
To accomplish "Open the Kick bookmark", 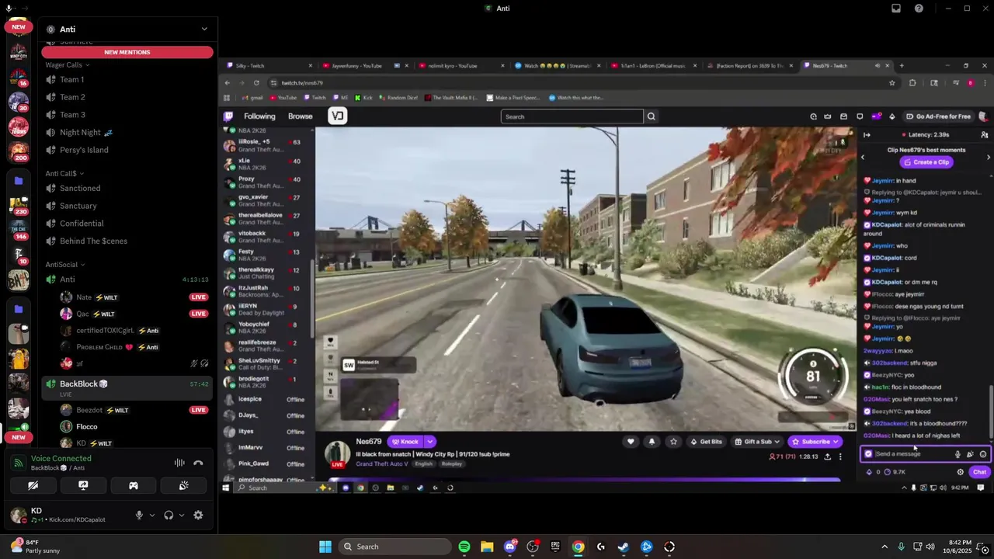I will (364, 98).
